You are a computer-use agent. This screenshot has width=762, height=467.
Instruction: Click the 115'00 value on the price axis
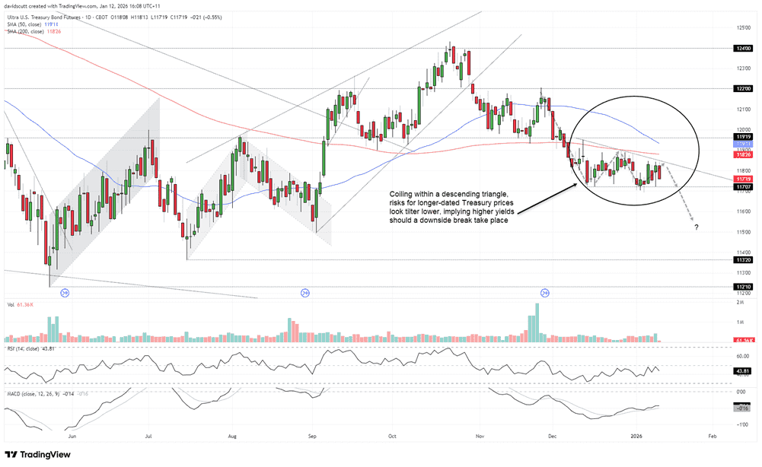(744, 232)
